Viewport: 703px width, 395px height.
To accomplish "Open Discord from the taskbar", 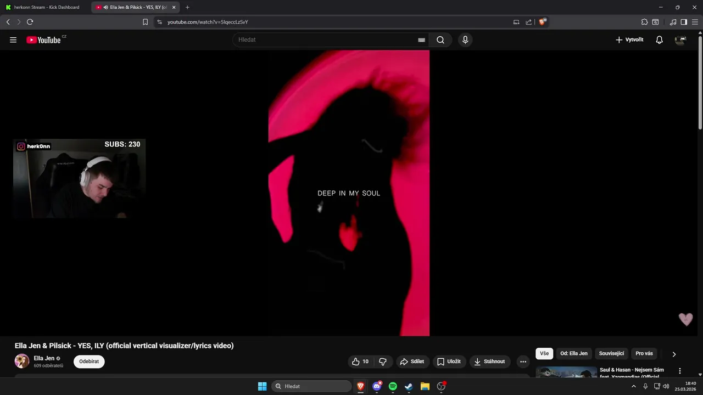I will pos(377,386).
